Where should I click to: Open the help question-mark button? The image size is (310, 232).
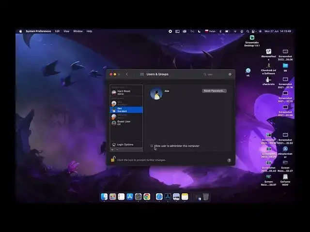(229, 160)
